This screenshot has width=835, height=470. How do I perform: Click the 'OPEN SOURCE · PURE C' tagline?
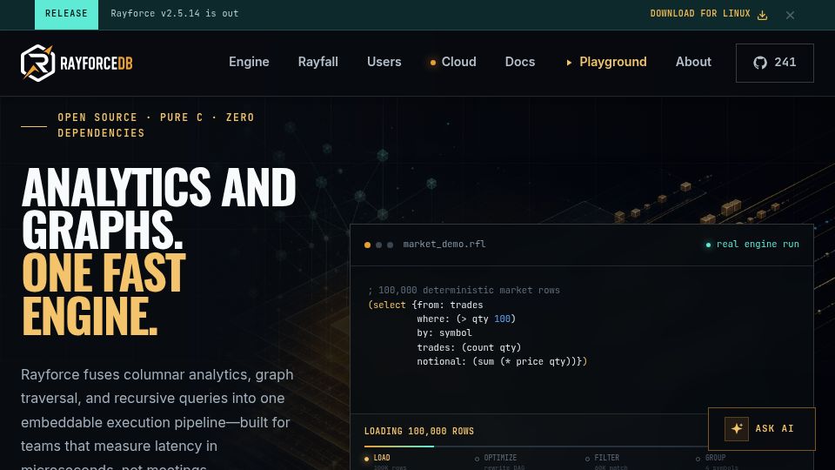coord(156,125)
